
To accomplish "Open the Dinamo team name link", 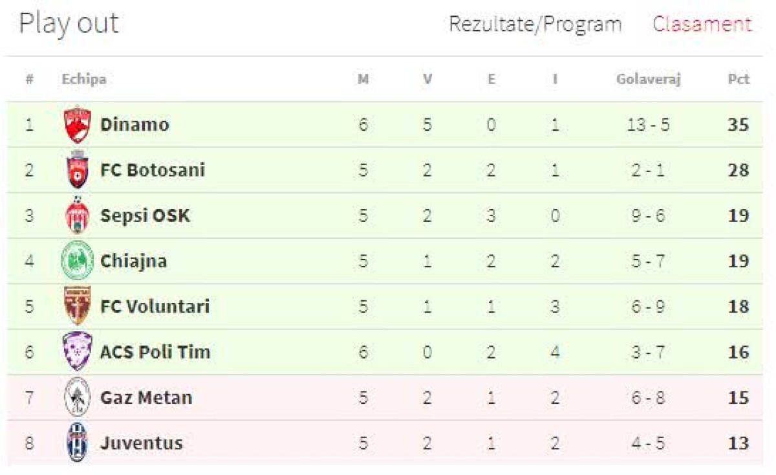I will pos(135,124).
